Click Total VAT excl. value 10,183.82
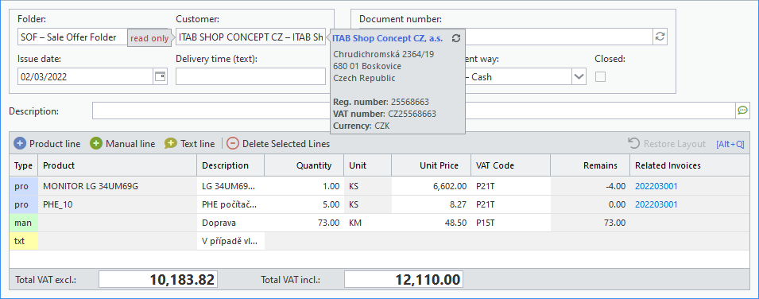Viewport: 759px width, 299px height. (158, 280)
